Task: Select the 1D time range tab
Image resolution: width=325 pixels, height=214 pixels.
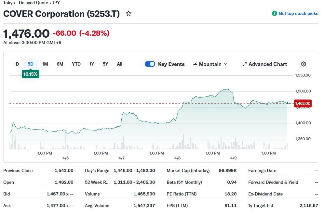Action: coord(16,64)
